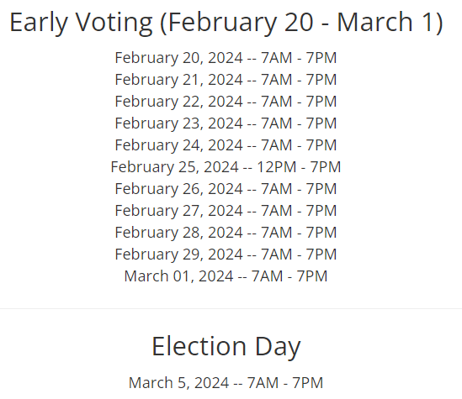Select the February 28, 2024 schedule row
462x399 pixels.
[x=226, y=233]
